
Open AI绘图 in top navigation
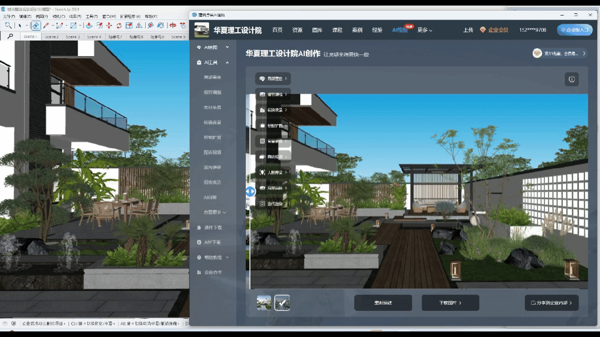pos(400,30)
